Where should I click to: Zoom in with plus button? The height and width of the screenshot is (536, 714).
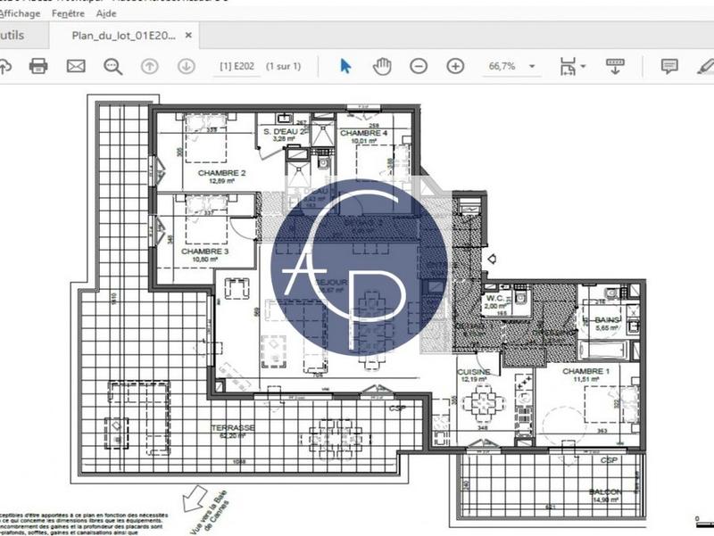[455, 66]
